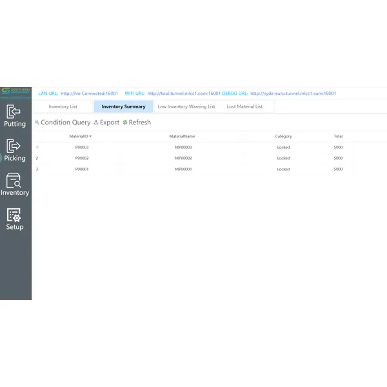Click the green Refresh icon
Screen dimensions: 387x387
(125, 122)
